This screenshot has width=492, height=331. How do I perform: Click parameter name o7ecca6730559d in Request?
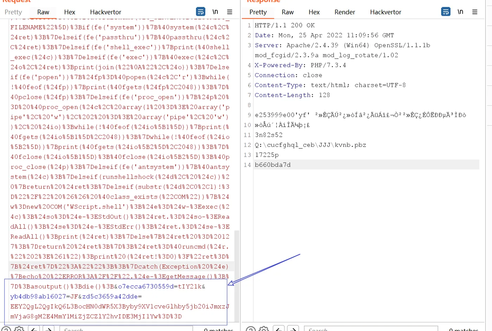[x=146, y=286]
